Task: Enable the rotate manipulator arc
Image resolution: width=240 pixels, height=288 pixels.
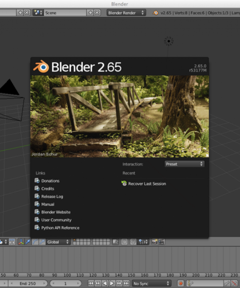Action: 35,242
